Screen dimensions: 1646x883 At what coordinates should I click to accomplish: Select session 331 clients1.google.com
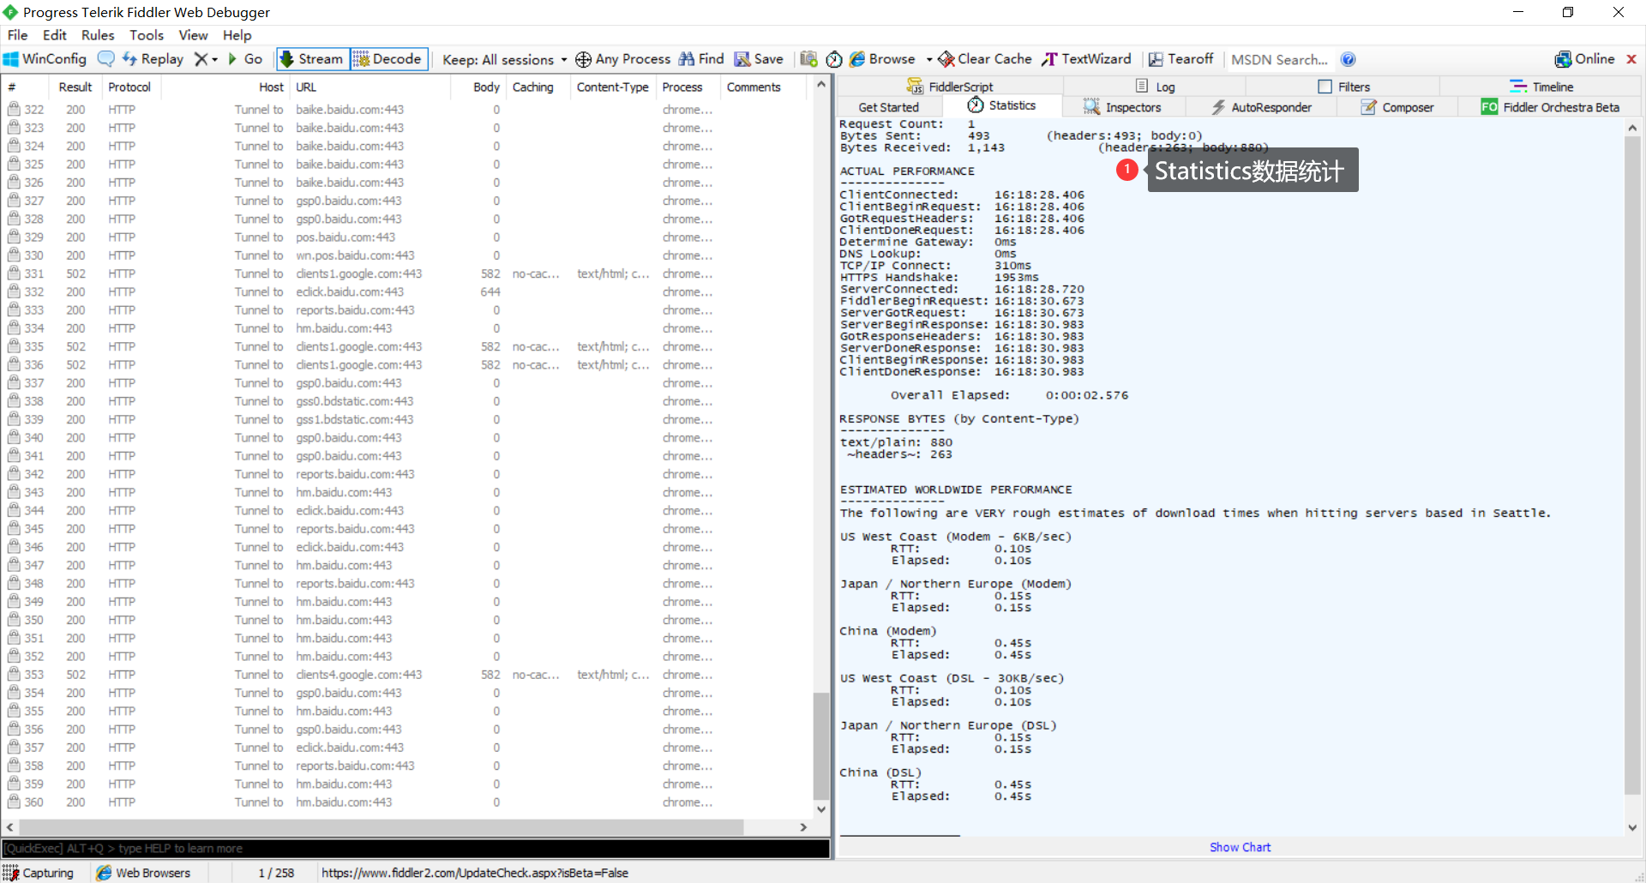[x=405, y=273]
